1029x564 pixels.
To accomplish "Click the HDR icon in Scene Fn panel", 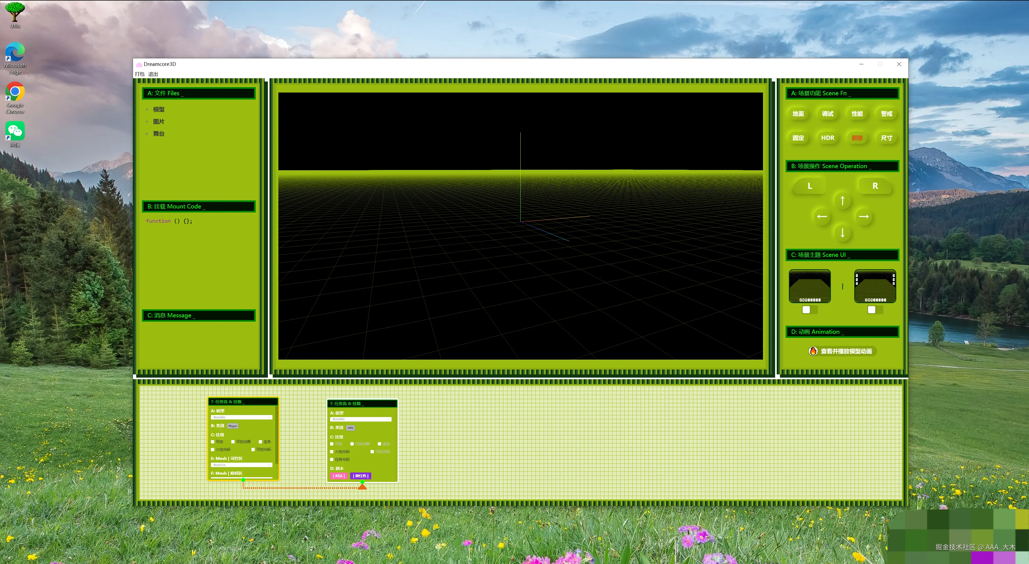I will 827,138.
